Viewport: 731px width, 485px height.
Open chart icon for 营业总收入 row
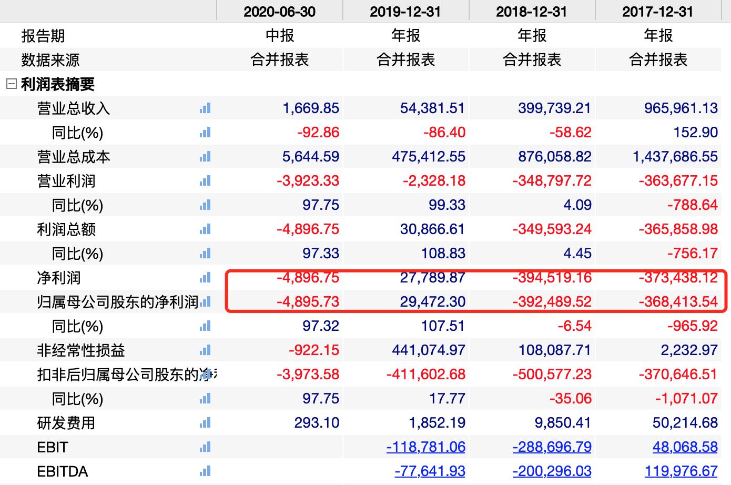click(x=205, y=108)
